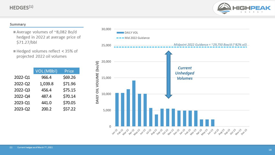Select the HEDGES slide title
The height and width of the screenshot is (155, 275).
click(x=21, y=7)
